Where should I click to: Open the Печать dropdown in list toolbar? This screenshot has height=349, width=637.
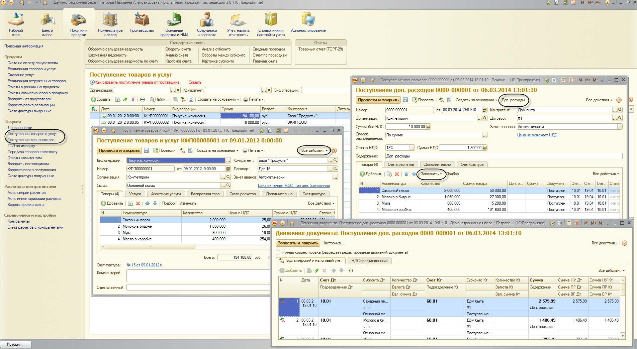pos(254,99)
